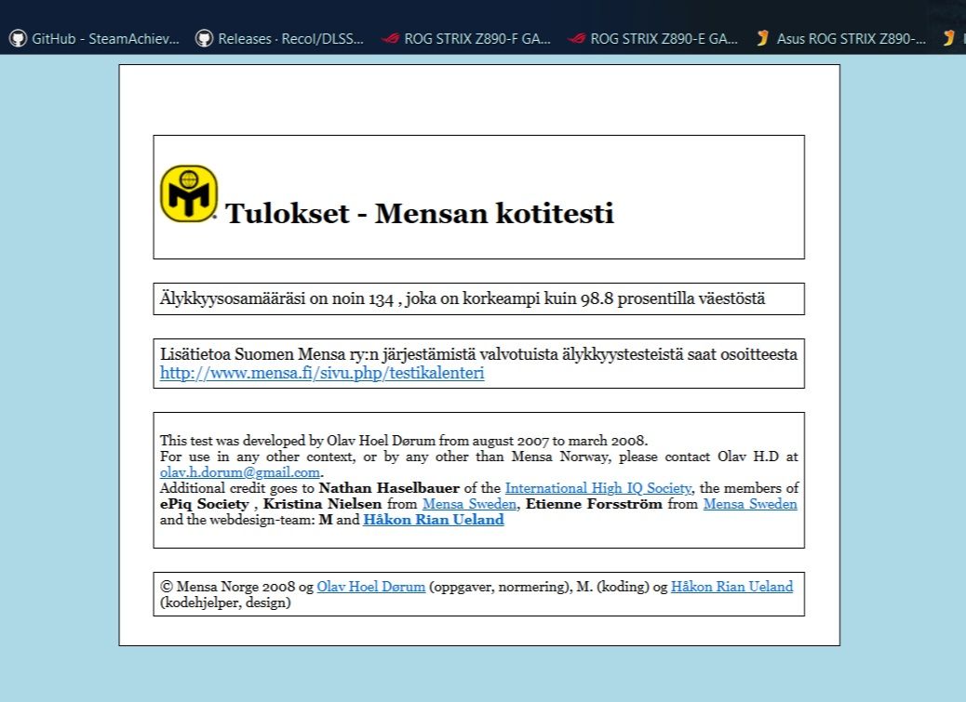Click the yellow Mensa logo

pyautogui.click(x=188, y=193)
